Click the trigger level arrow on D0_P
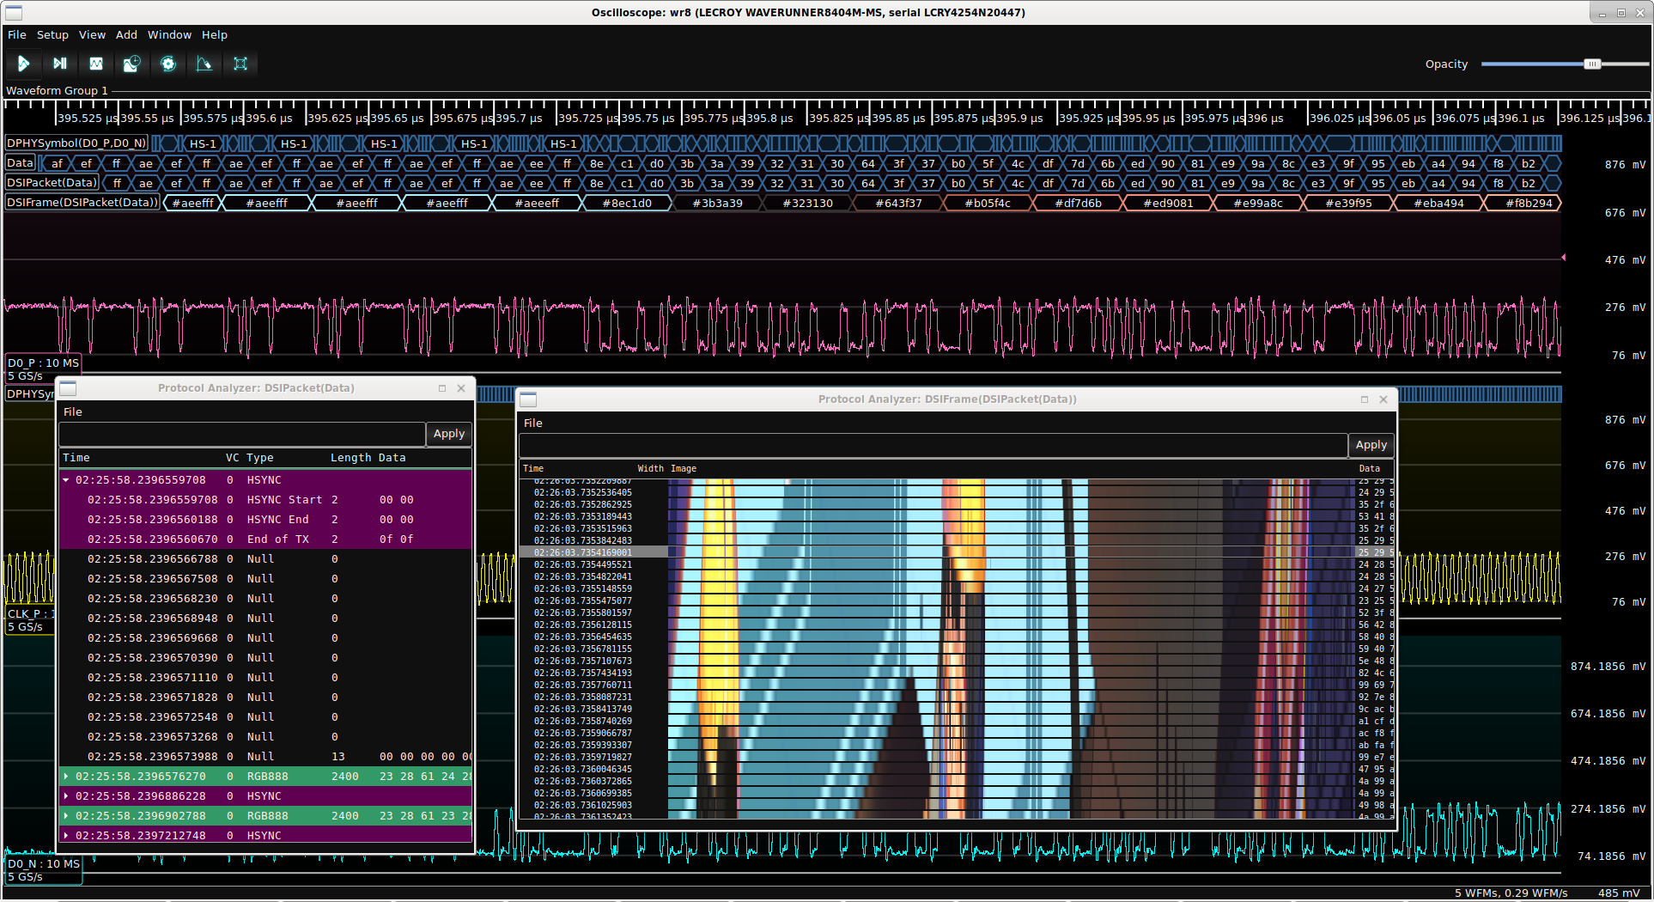Viewport: 1654px width, 902px height. tap(1564, 258)
